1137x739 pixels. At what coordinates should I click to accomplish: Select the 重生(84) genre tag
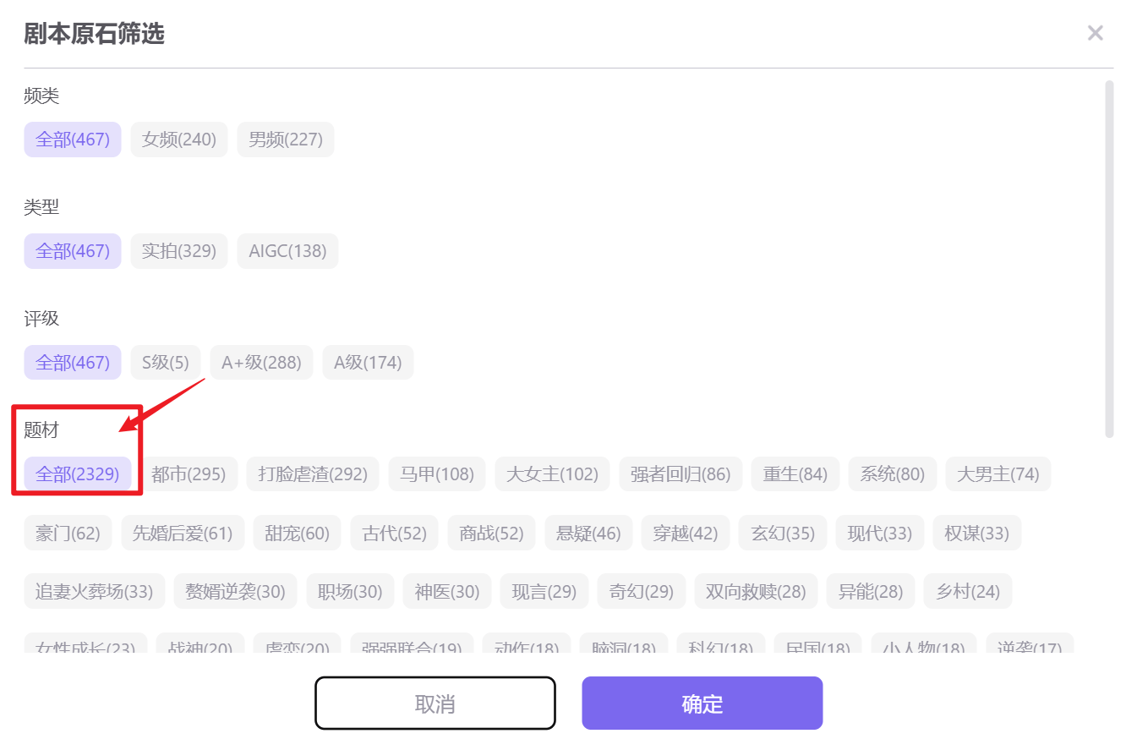[x=795, y=474]
